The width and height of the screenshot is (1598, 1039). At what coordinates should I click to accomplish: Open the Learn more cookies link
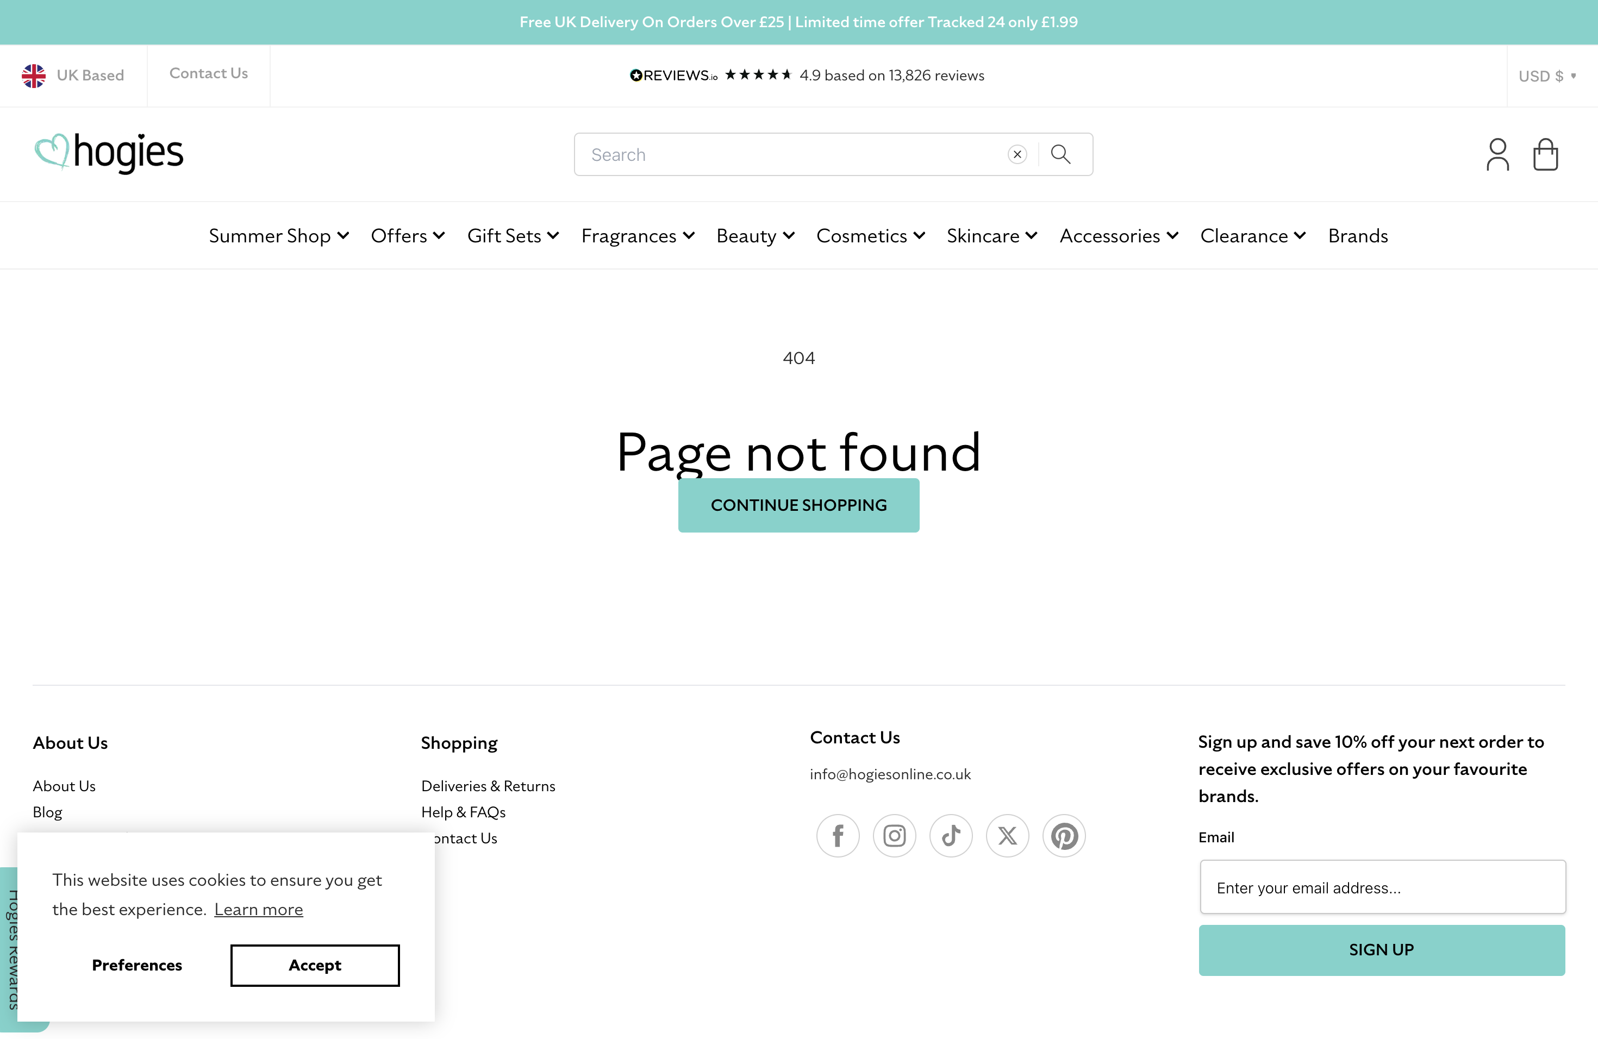(x=259, y=909)
